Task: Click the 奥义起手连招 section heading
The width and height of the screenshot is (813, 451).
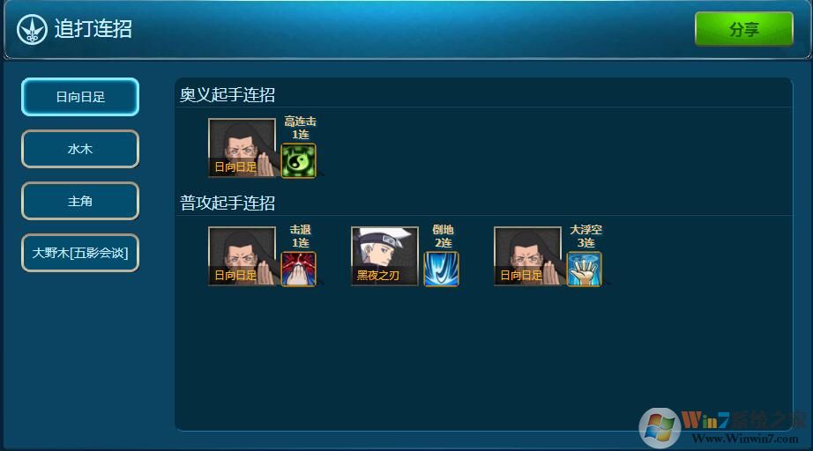Action: click(x=227, y=95)
